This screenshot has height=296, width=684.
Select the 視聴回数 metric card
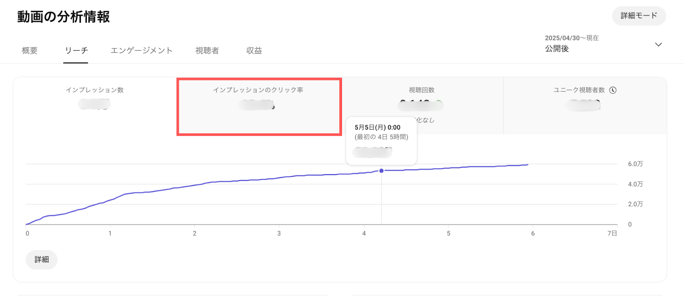(x=422, y=106)
